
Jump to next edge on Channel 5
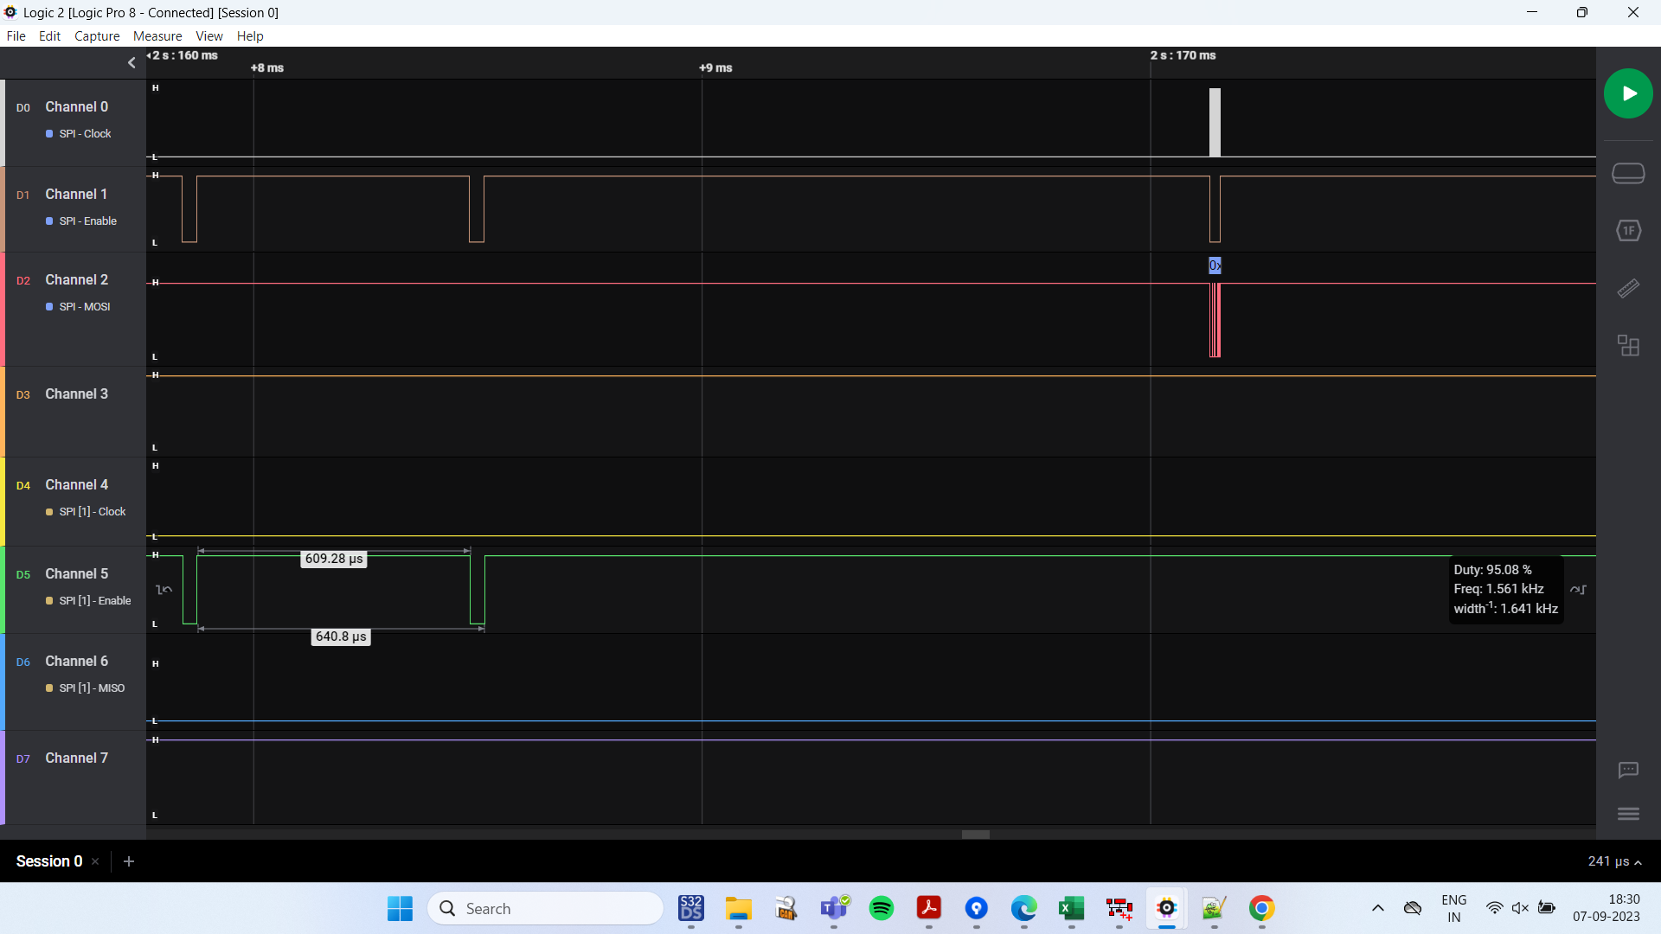pyautogui.click(x=1578, y=590)
